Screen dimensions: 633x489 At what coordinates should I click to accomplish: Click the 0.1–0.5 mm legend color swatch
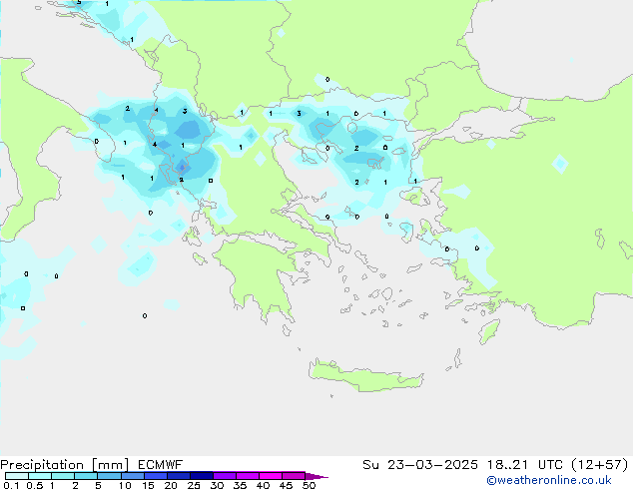click(17, 476)
